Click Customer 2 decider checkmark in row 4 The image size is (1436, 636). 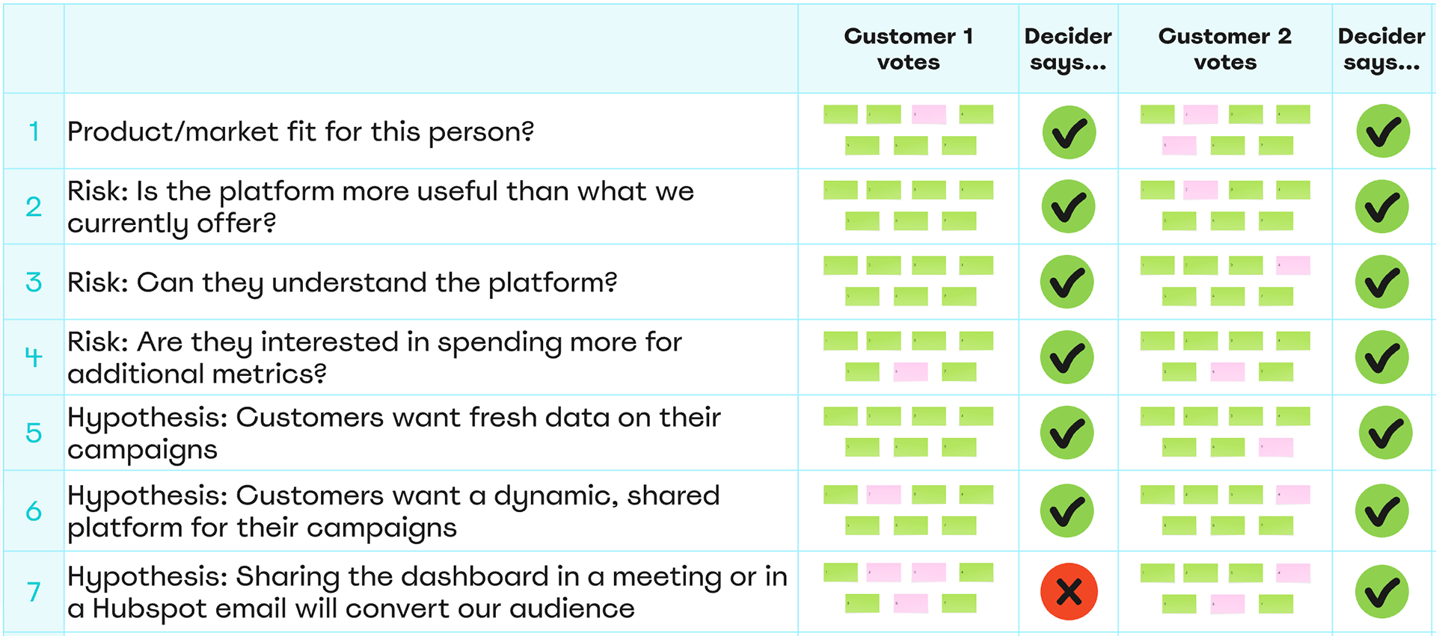point(1381,358)
